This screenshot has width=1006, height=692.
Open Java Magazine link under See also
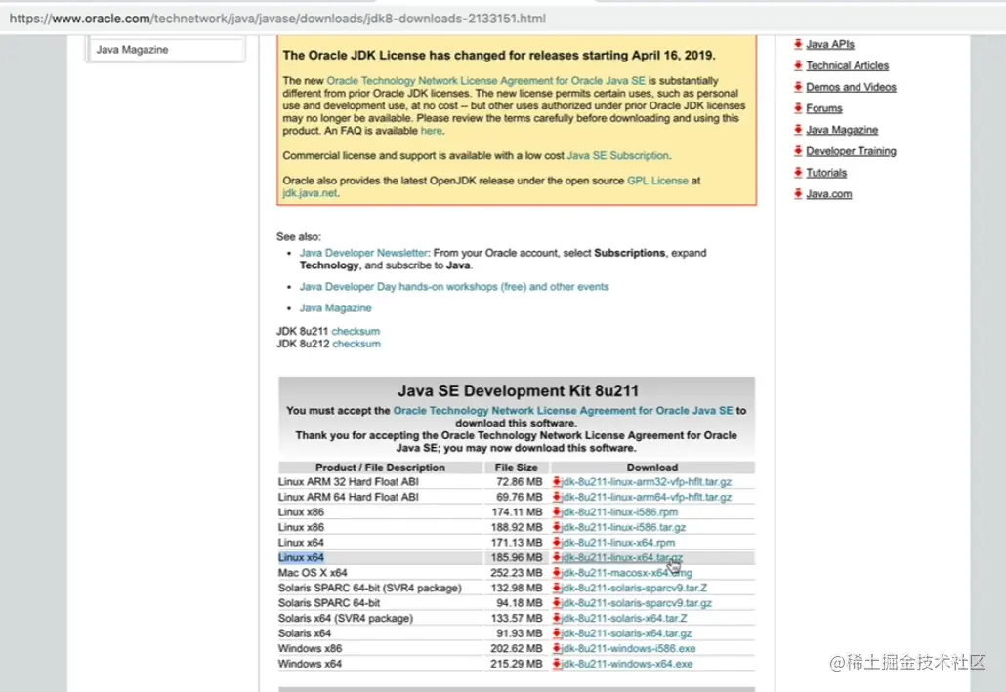(336, 307)
